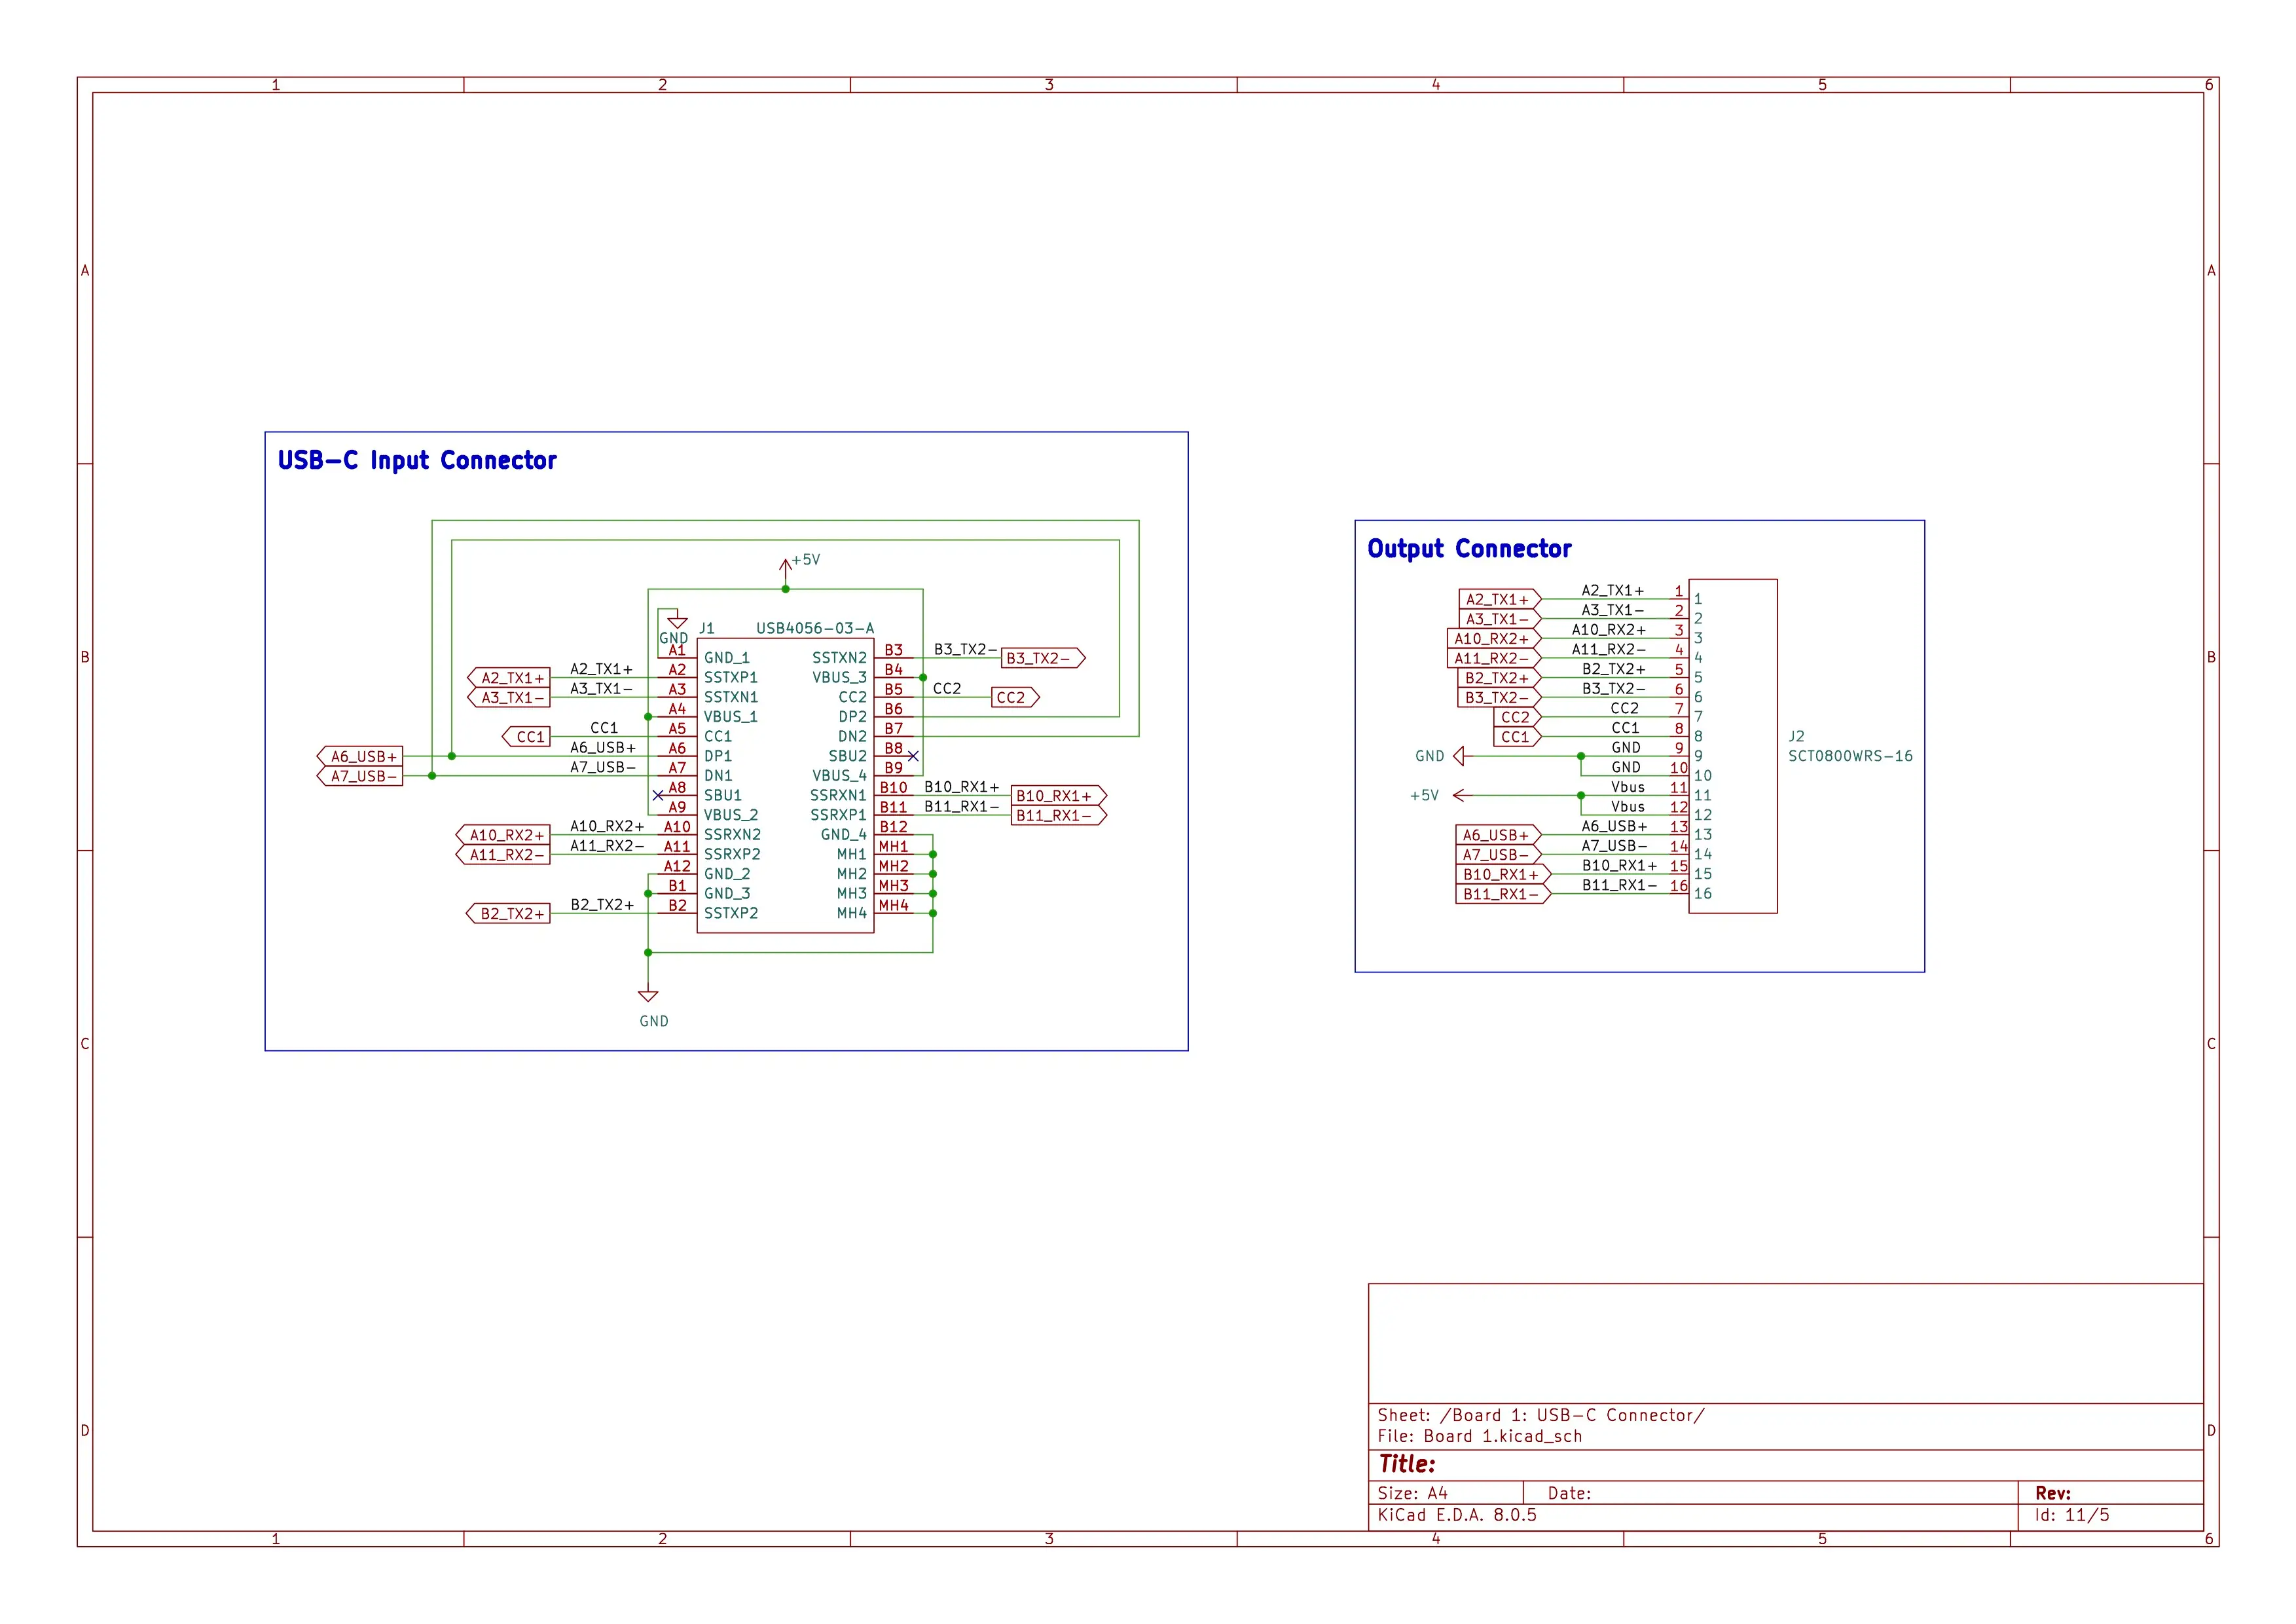Select the SSRXN1 pin name on J1
2296x1624 pixels.
838,796
